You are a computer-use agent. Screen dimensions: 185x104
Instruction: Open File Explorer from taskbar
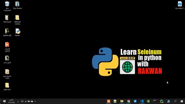(x=122, y=101)
